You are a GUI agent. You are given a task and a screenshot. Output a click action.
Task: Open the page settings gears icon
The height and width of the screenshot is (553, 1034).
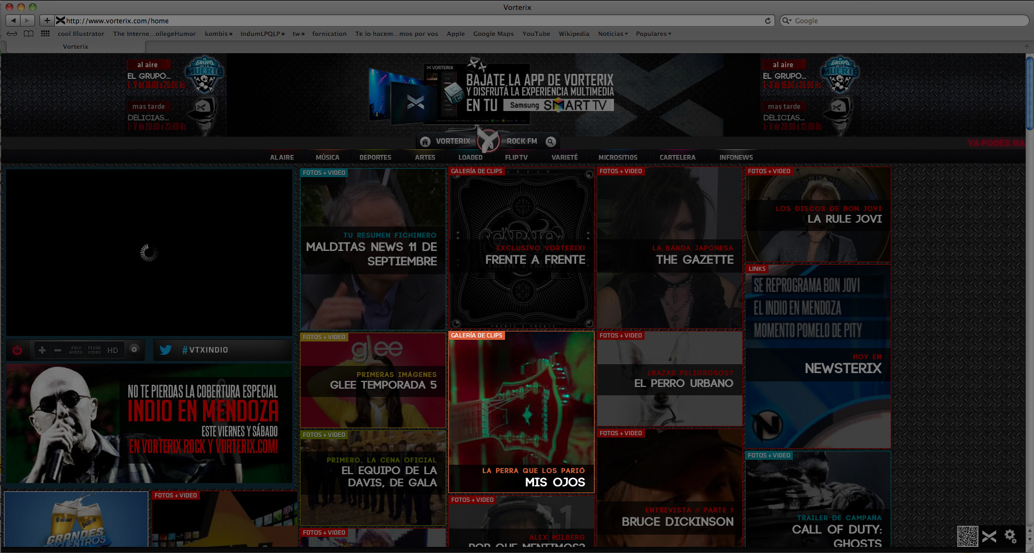pyautogui.click(x=1011, y=536)
